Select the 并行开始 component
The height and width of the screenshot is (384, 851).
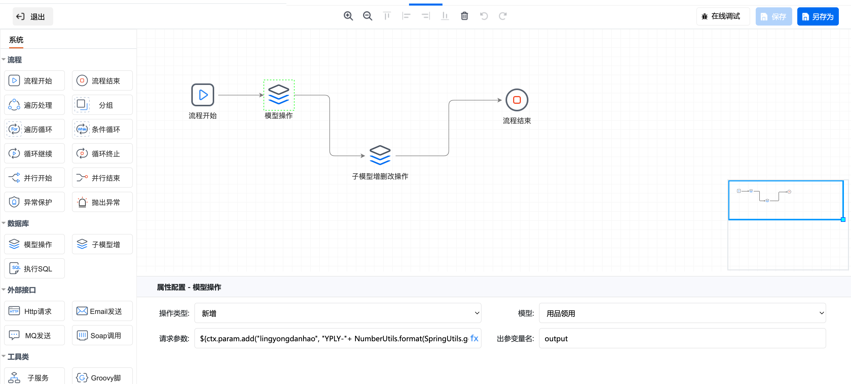click(x=34, y=178)
